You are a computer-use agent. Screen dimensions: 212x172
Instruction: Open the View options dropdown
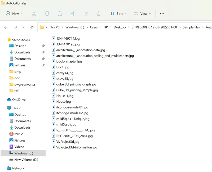(142, 13)
